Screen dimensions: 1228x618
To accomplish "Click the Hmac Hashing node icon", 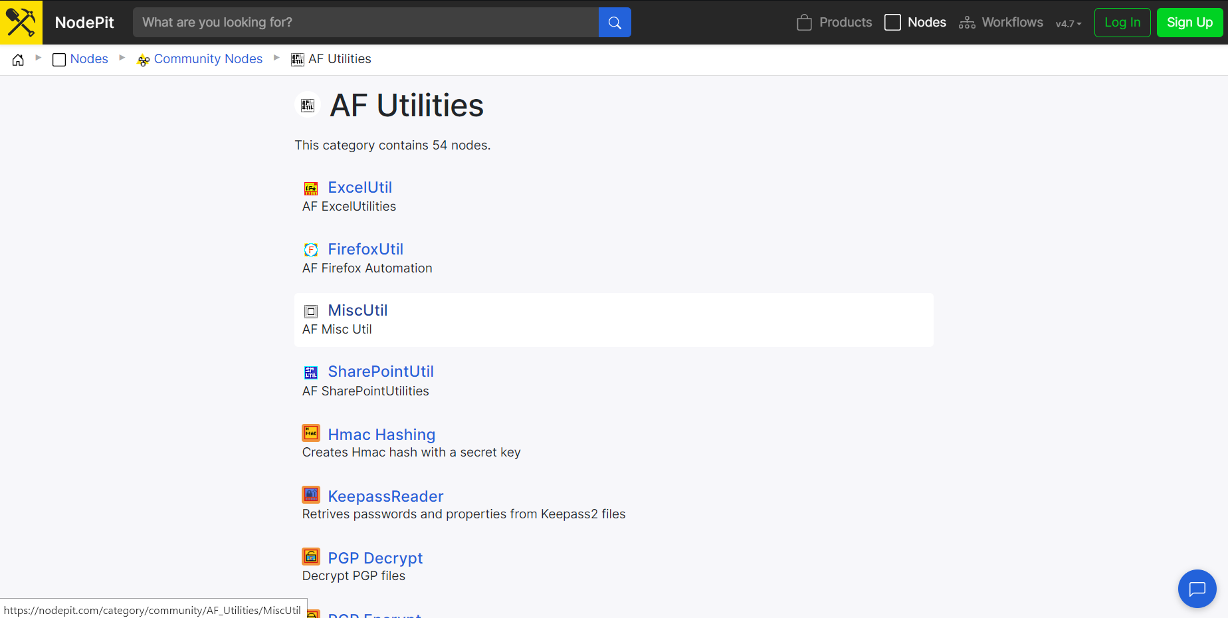I will point(311,433).
